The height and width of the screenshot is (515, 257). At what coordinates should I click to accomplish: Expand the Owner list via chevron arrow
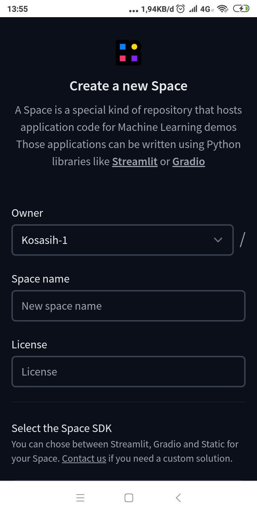(x=218, y=240)
